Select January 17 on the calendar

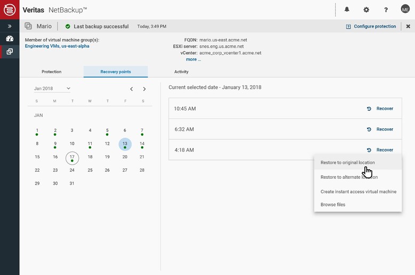pyautogui.click(x=72, y=157)
